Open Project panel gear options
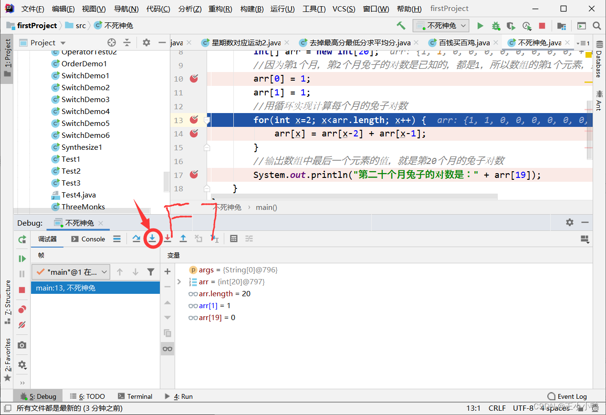Screen dimensions: 606x415 [x=146, y=42]
